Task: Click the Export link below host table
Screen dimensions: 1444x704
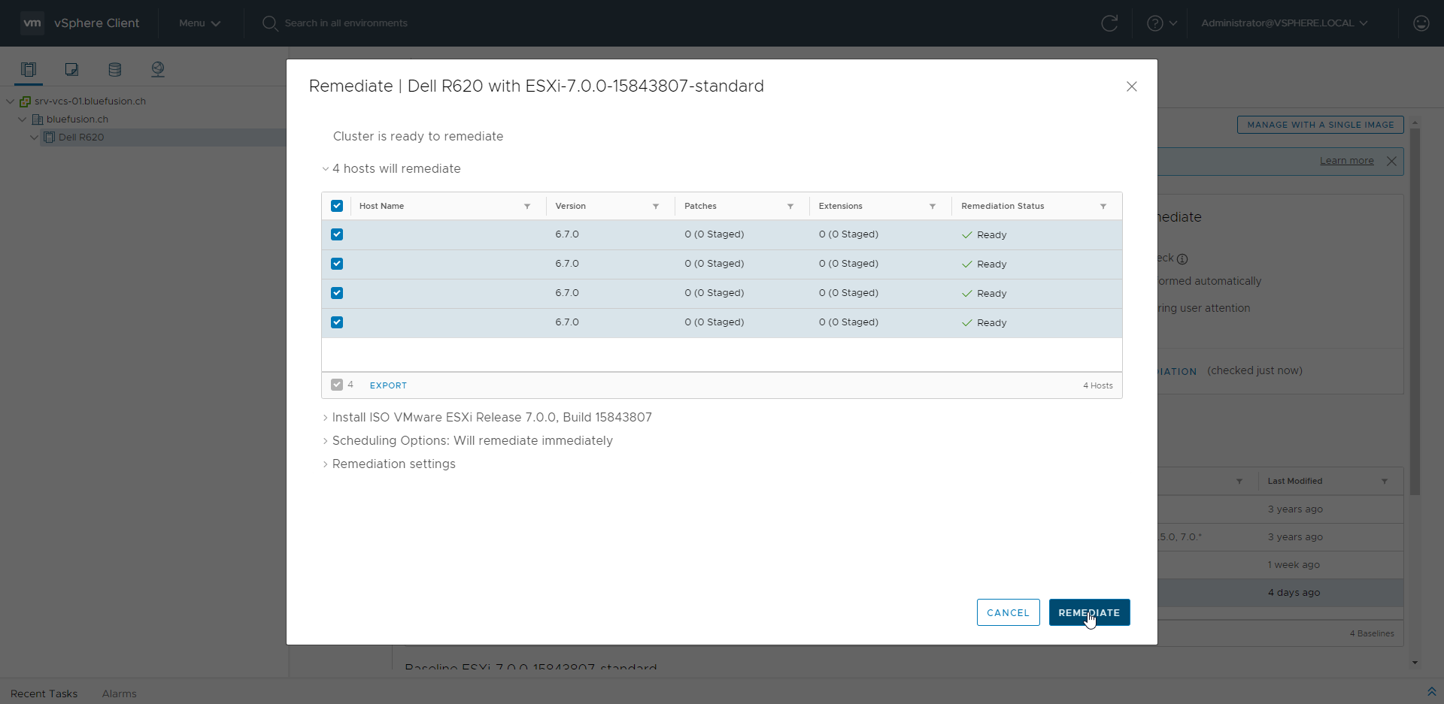Action: 388,385
